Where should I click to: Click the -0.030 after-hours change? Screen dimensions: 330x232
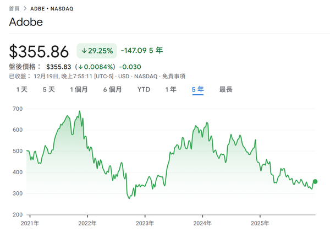point(130,67)
